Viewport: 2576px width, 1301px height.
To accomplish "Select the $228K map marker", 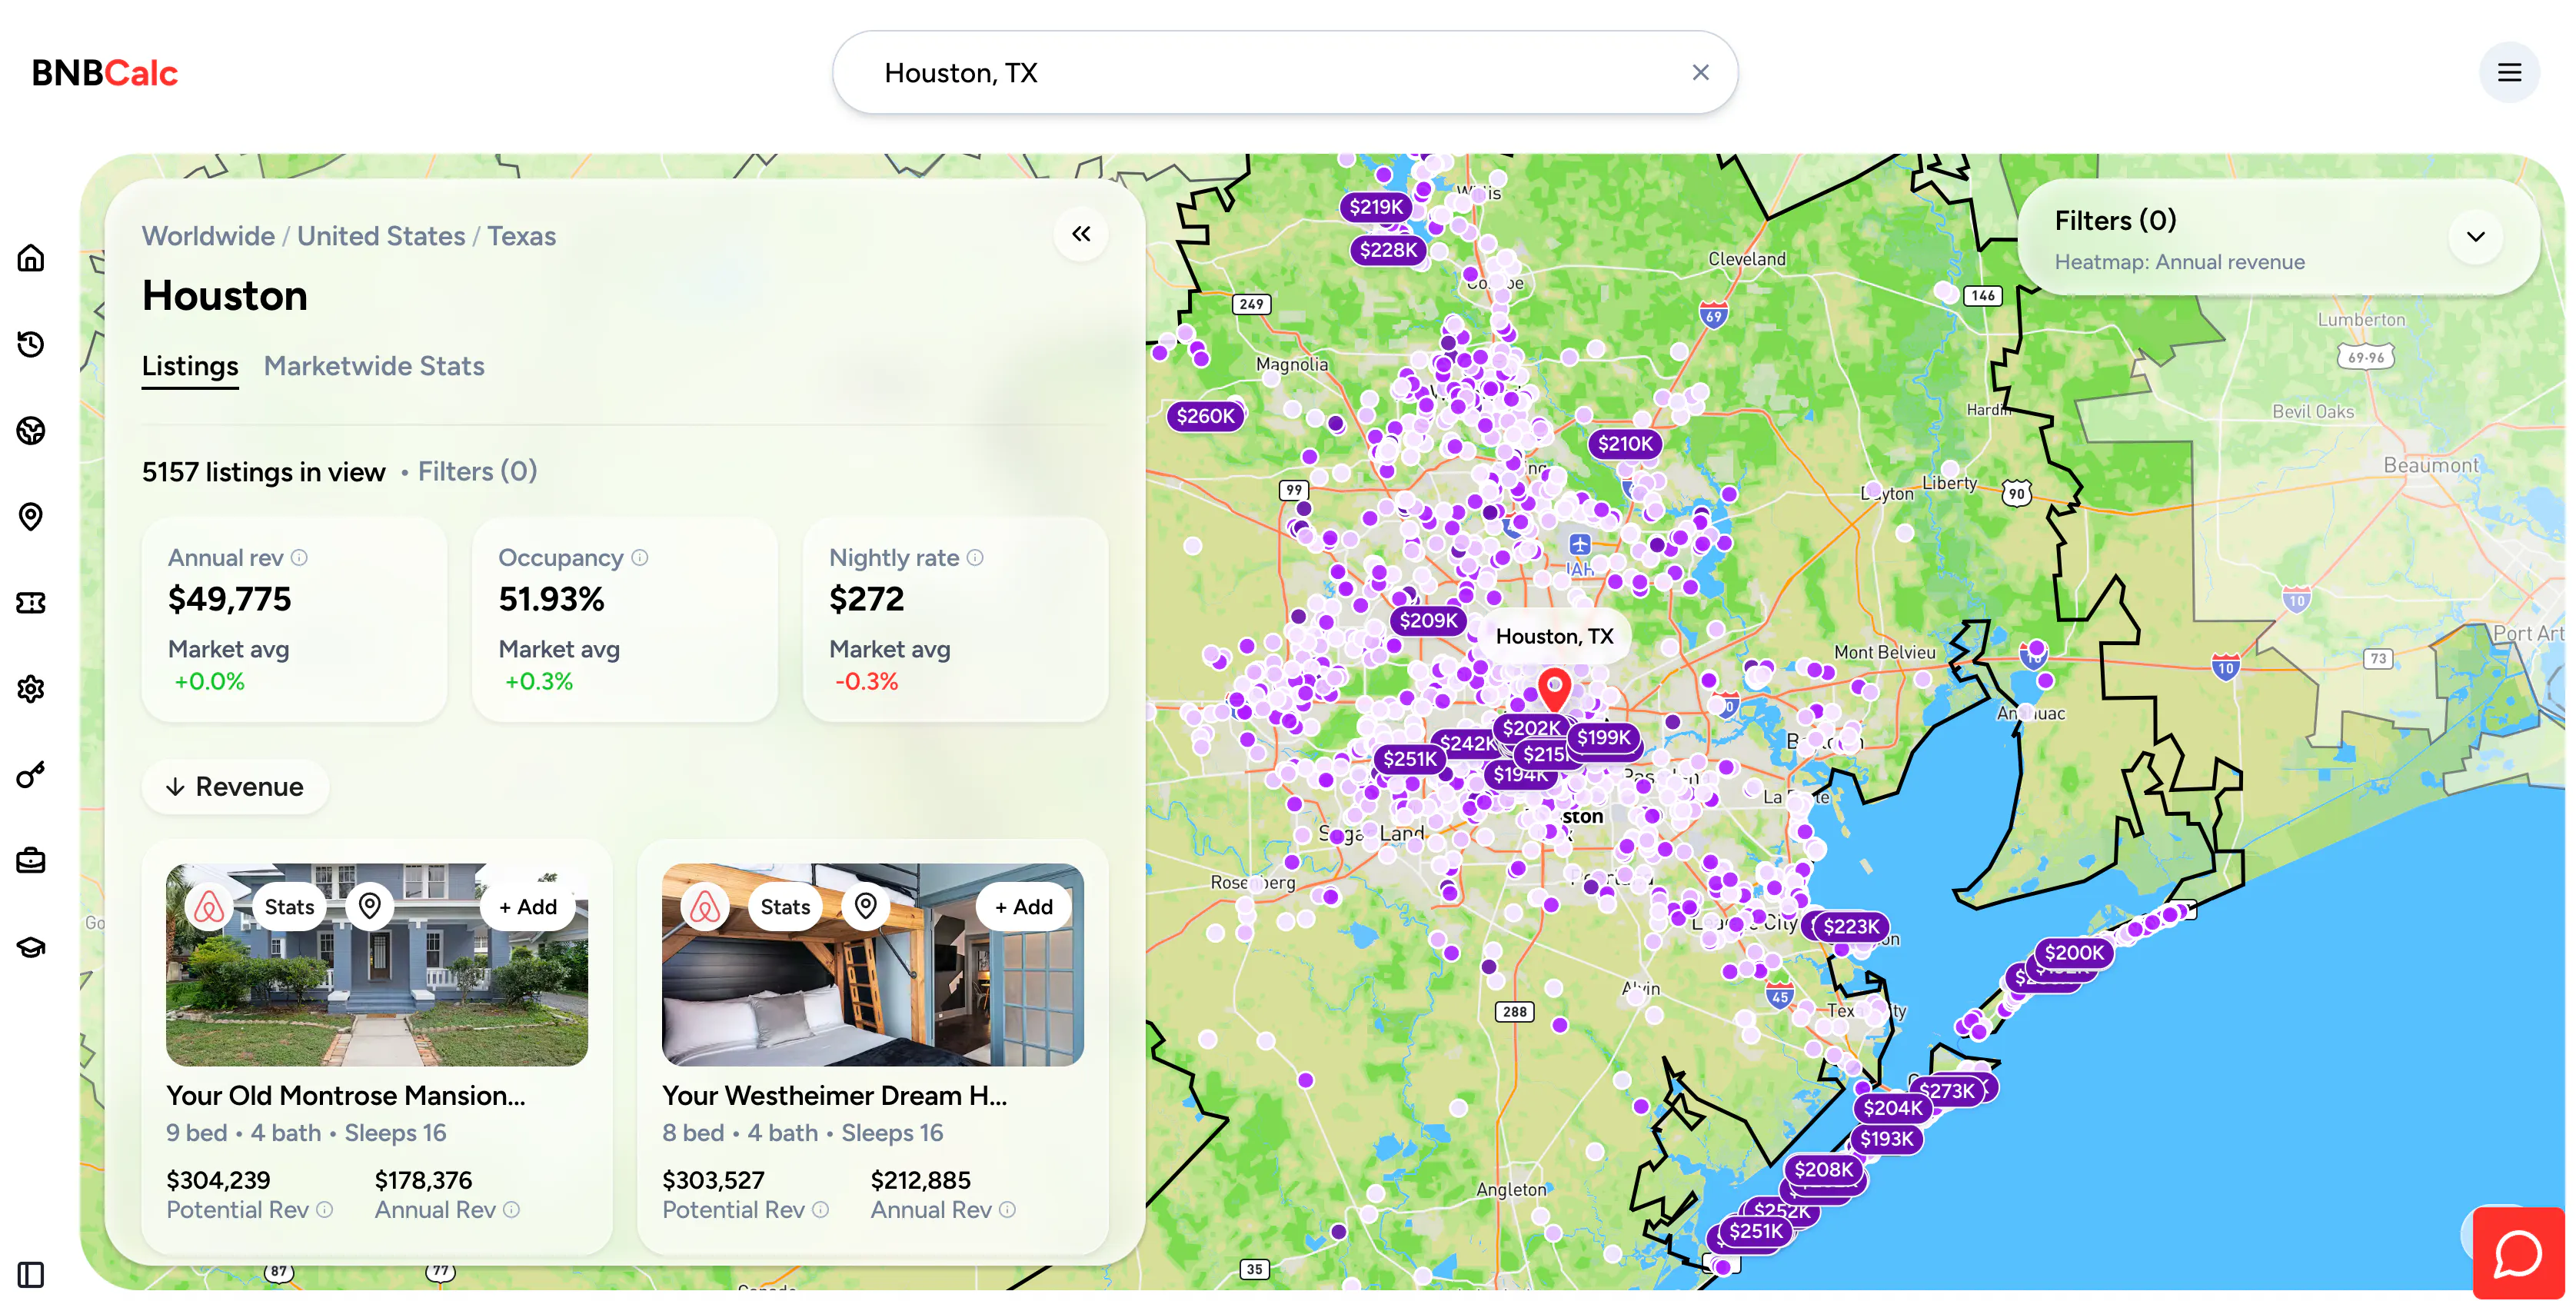I will pyautogui.click(x=1388, y=250).
